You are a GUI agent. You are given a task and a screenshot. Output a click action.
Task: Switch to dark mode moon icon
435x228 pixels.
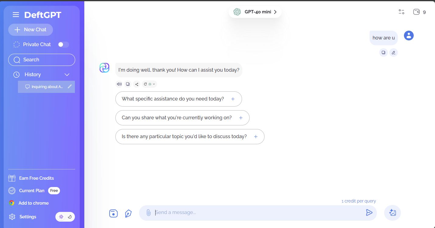[x=70, y=217]
